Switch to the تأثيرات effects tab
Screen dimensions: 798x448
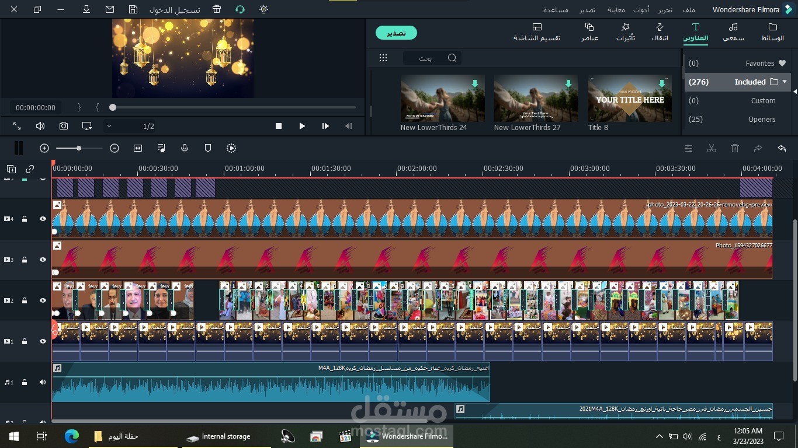pos(626,32)
